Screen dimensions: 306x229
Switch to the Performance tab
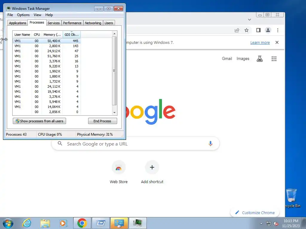(x=72, y=23)
